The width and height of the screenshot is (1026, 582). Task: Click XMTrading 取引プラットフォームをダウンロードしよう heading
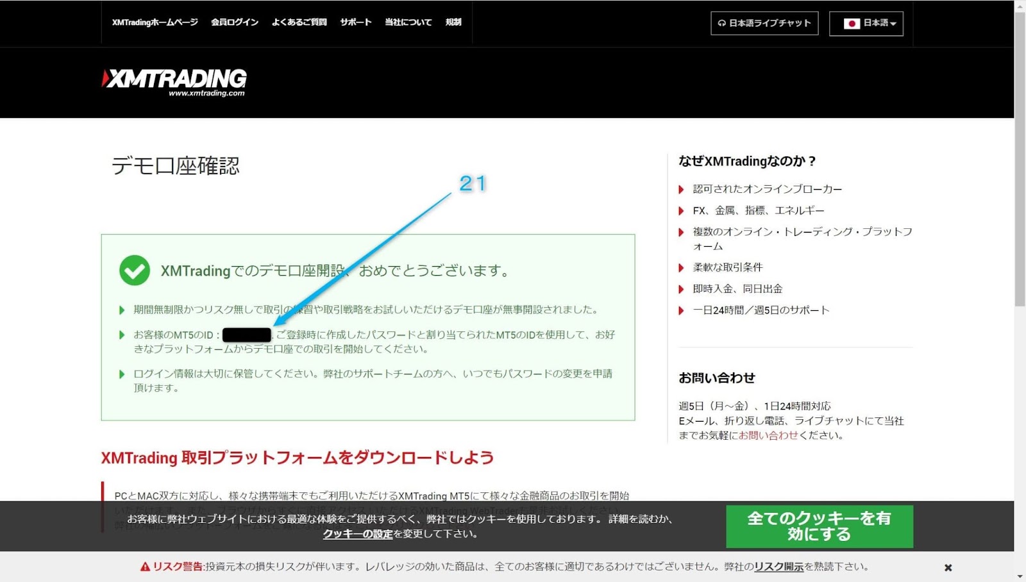click(298, 458)
